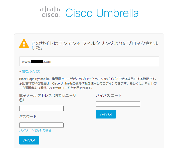
Task: Click the パスワード field label
Action: pos(28,117)
